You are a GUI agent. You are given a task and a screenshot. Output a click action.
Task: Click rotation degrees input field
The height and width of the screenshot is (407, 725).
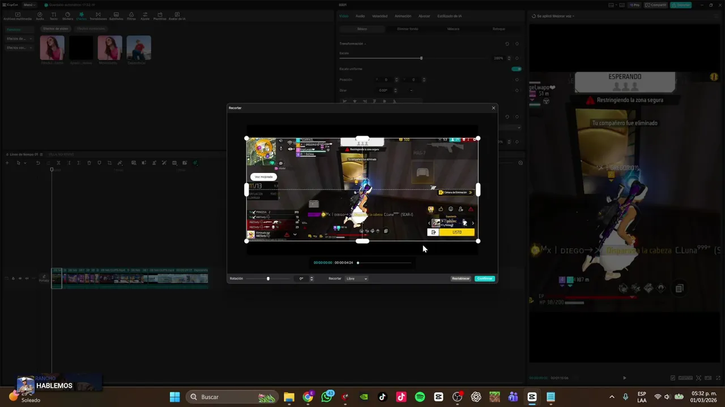tap(301, 279)
